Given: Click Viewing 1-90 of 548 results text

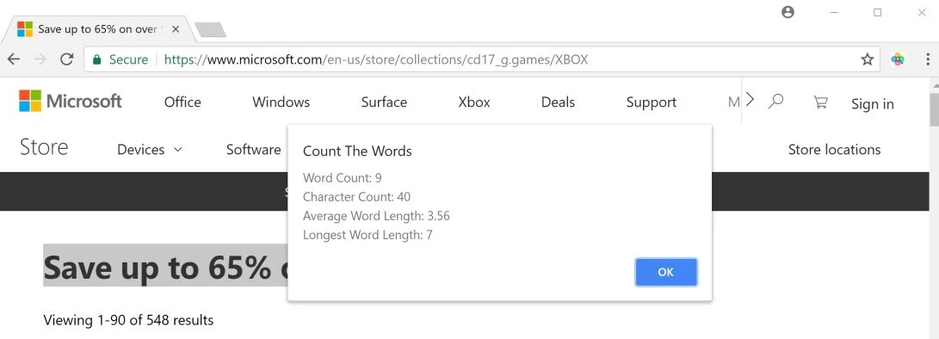Looking at the screenshot, I should pyautogui.click(x=129, y=320).
